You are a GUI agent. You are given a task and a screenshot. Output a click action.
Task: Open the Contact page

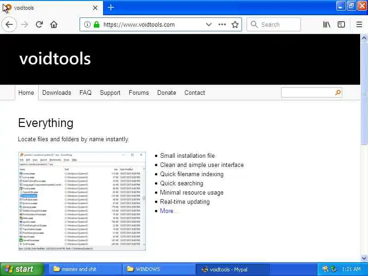pyautogui.click(x=195, y=93)
